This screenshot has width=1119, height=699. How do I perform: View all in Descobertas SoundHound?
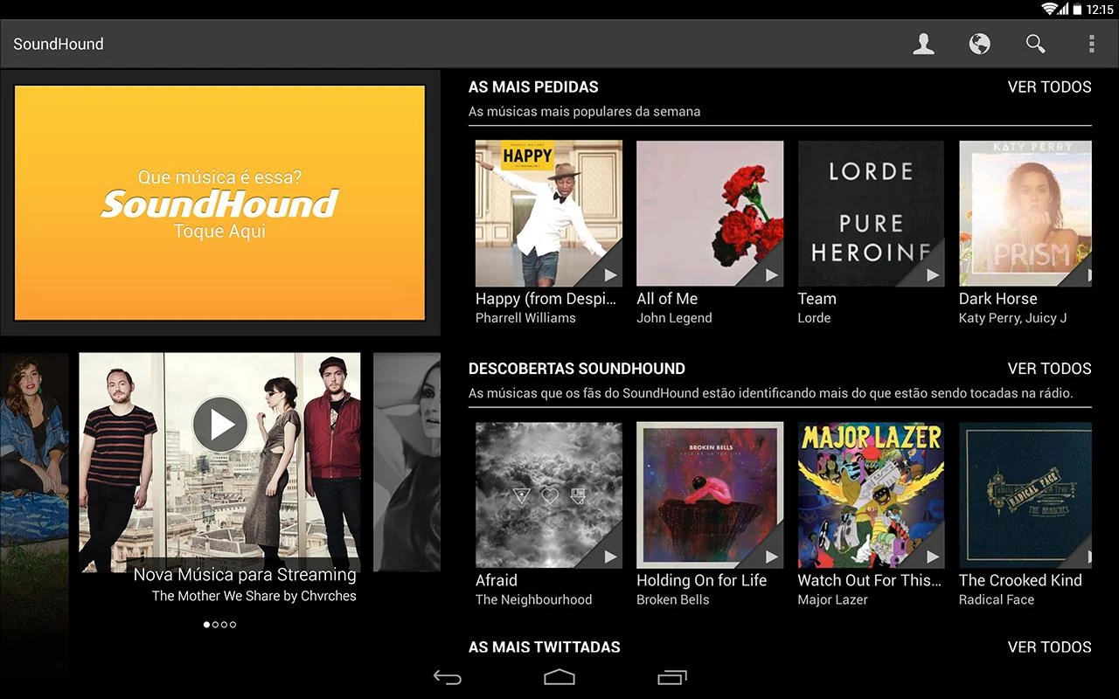click(x=1049, y=369)
